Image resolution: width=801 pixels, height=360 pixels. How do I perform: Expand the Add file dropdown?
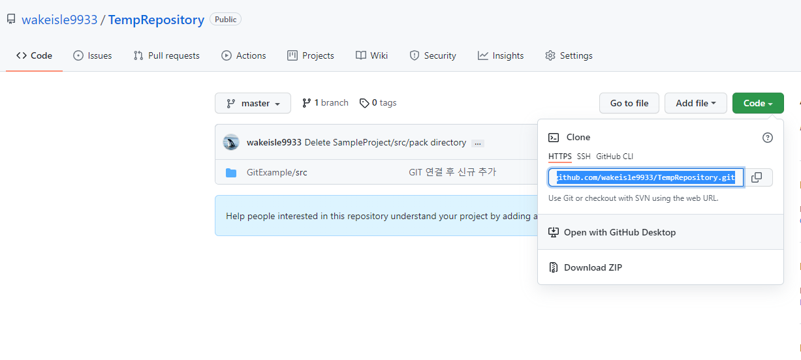click(696, 103)
